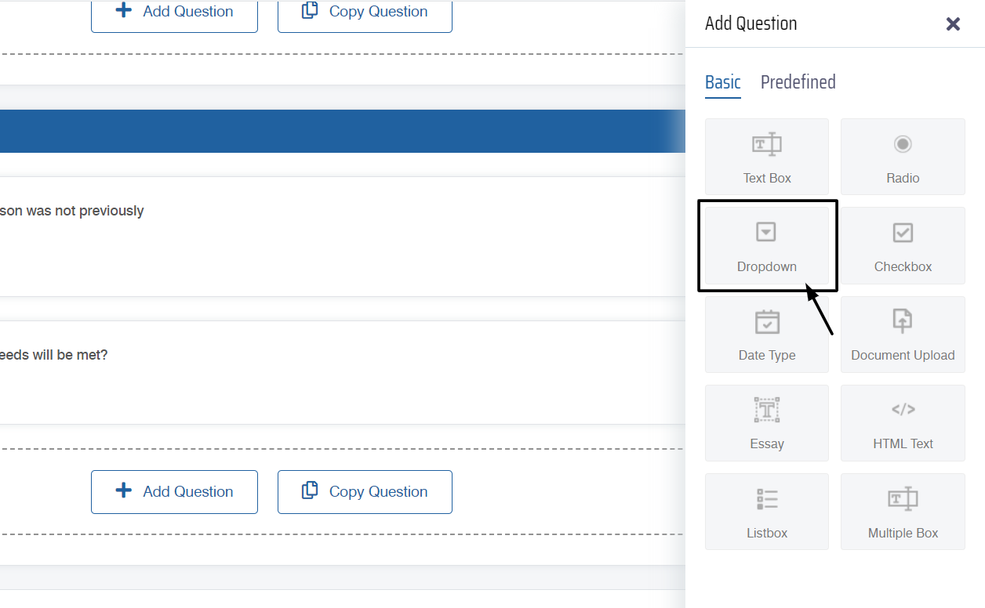Screen dimensions: 985x608
Task: Click the blue section header bar
Action: [x=337, y=131]
